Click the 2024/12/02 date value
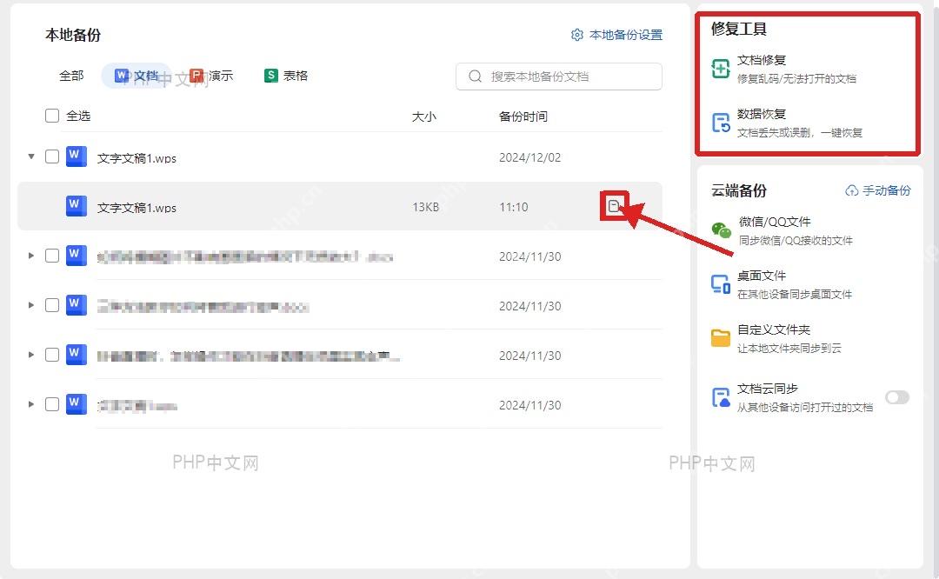The height and width of the screenshot is (579, 939). 530,157
